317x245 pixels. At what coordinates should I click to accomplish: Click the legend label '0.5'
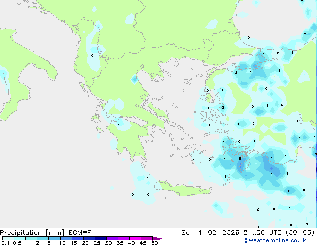point(17,243)
